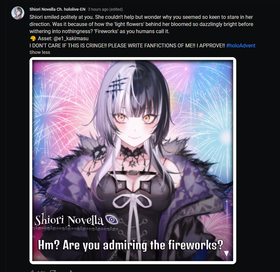280x272 pixels.
Task: Collapse the post with Show less
Action: click(40, 52)
